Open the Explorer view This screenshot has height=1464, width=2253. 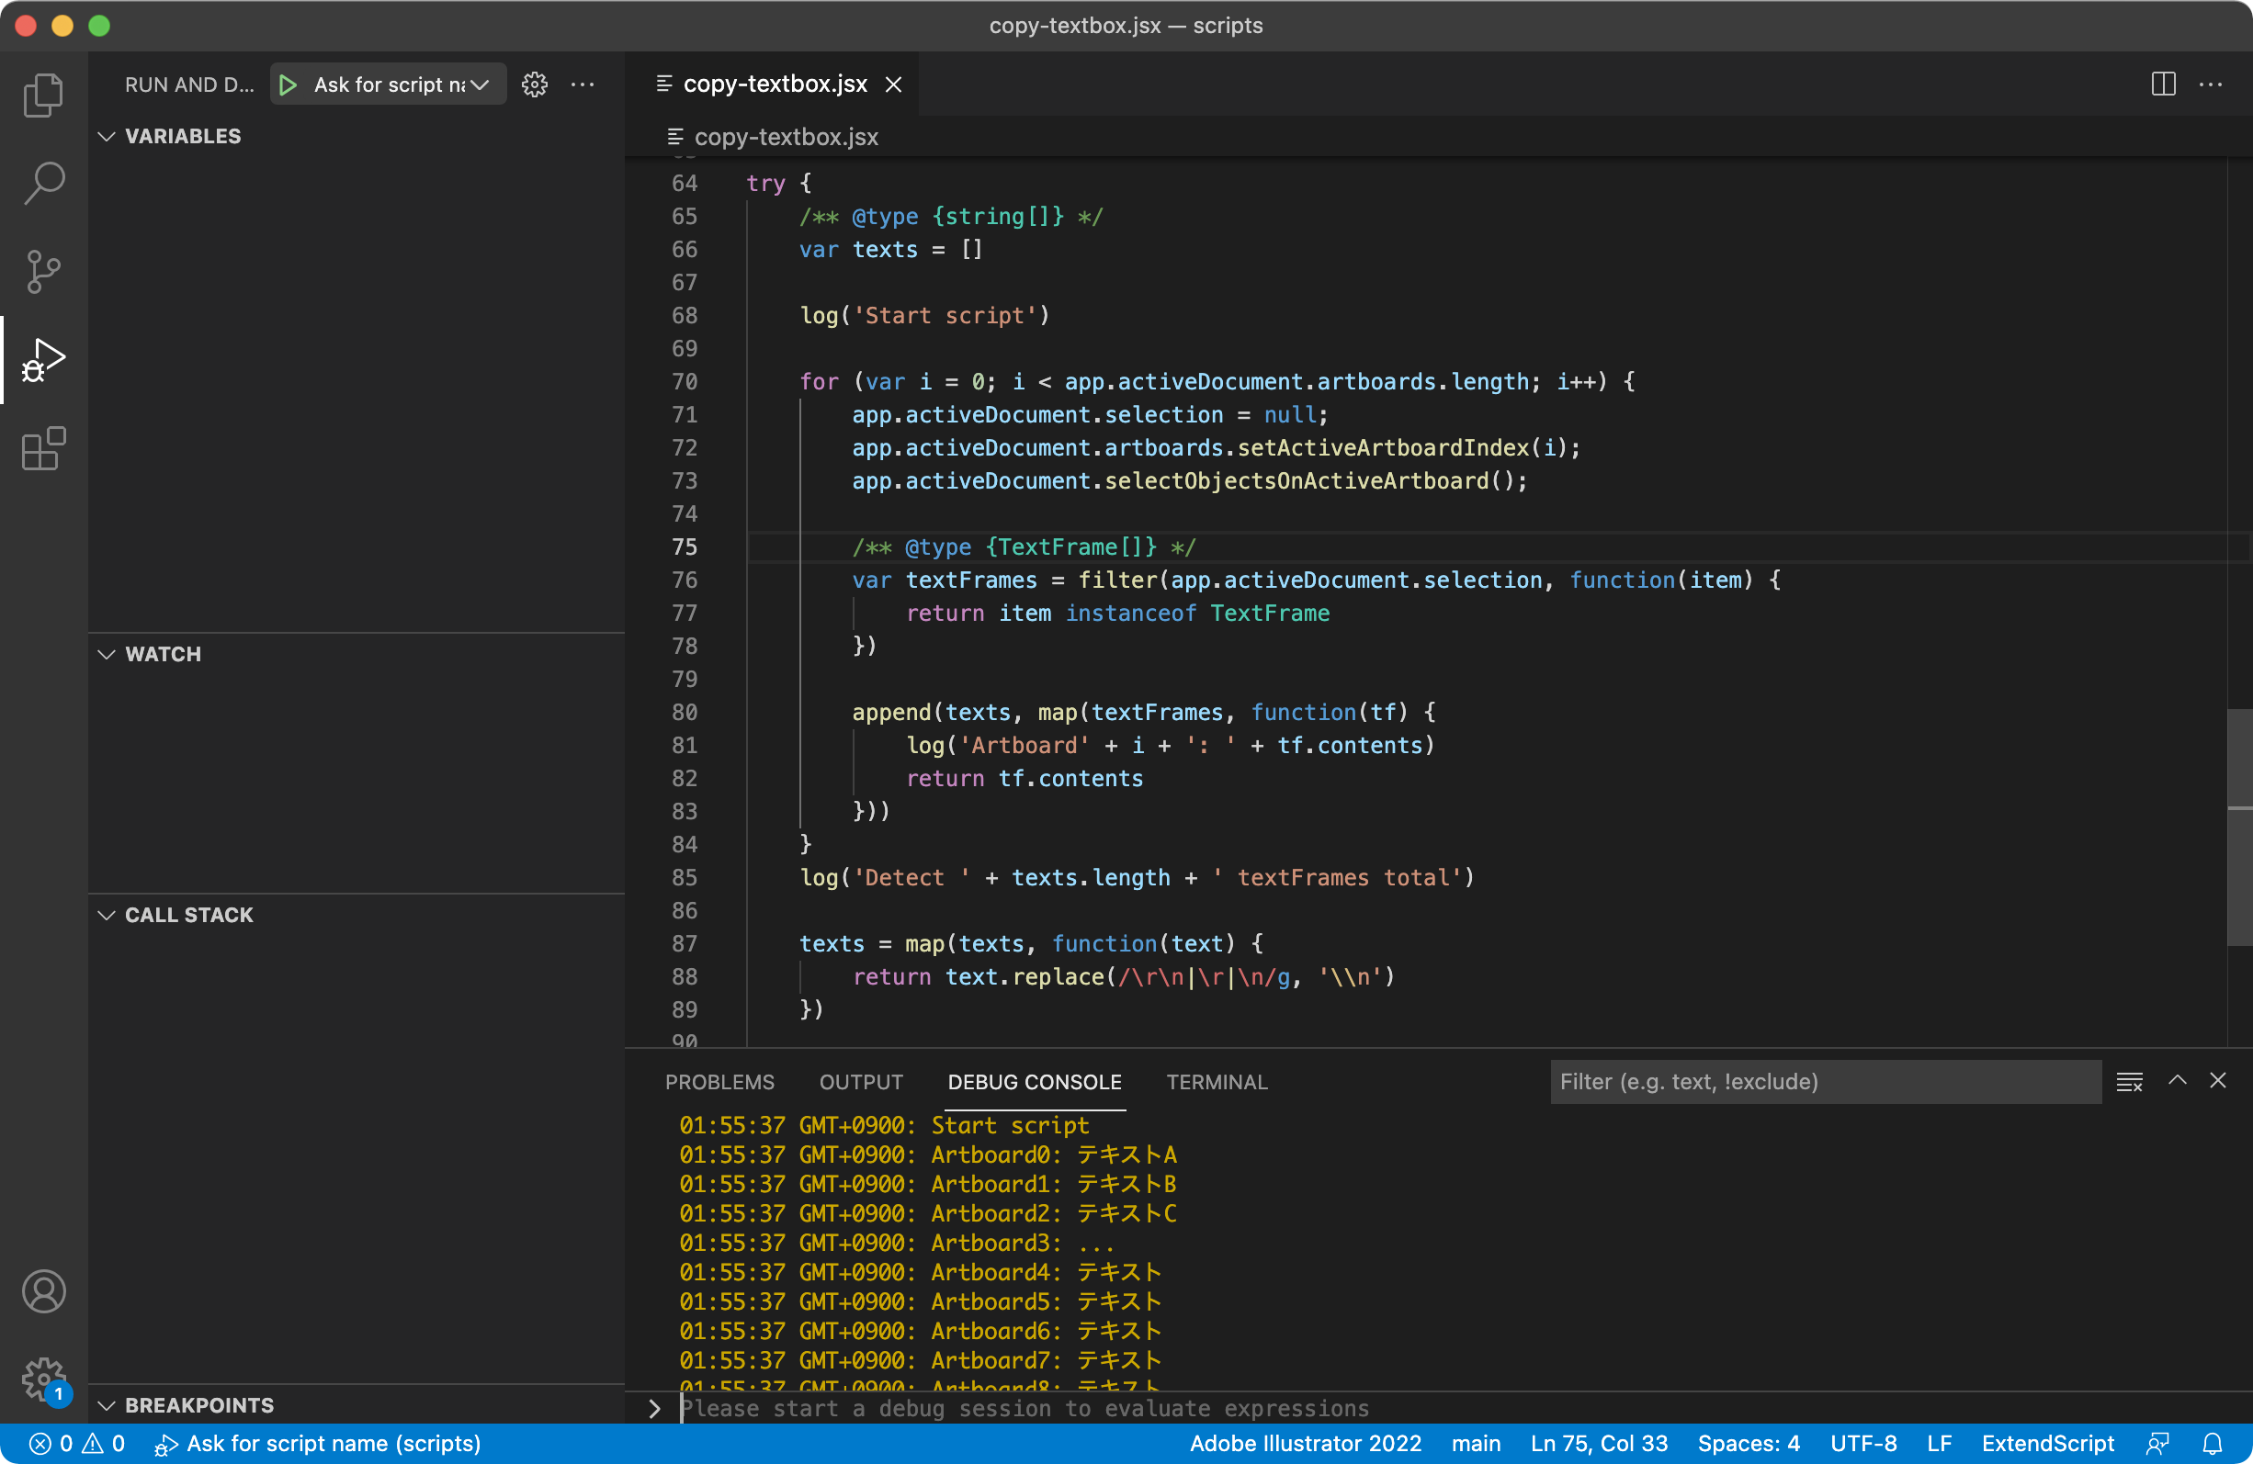tap(42, 94)
